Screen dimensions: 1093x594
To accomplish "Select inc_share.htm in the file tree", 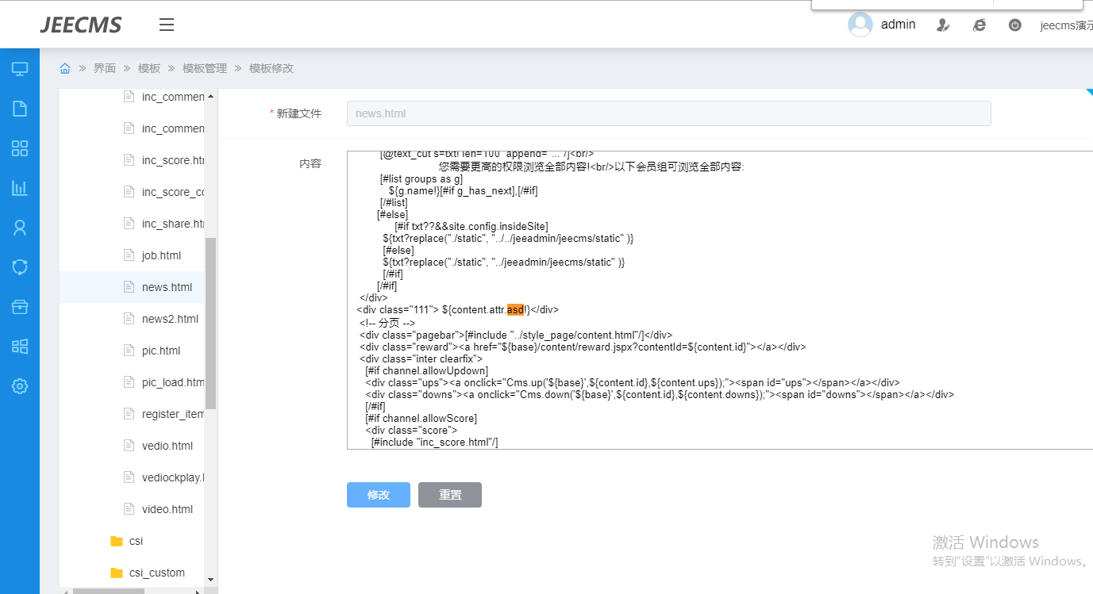I will click(x=173, y=224).
